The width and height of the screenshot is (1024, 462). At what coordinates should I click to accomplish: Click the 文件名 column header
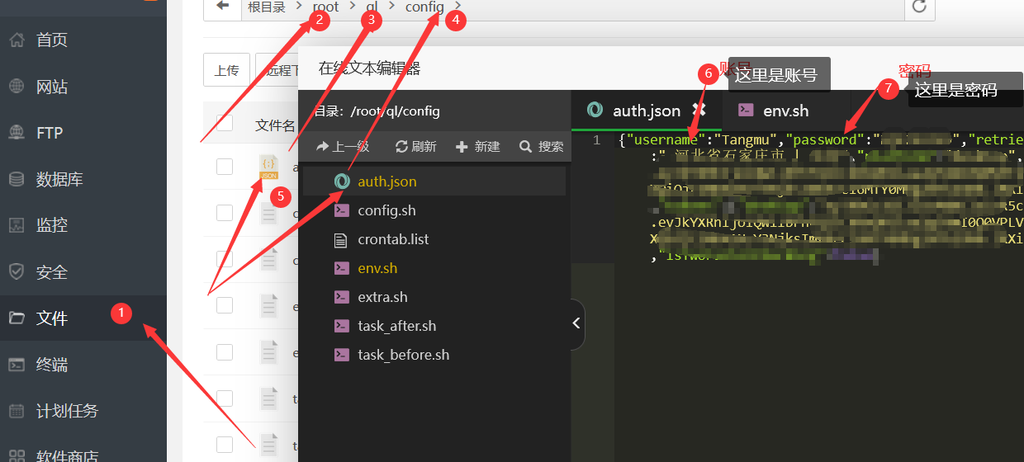(x=275, y=125)
